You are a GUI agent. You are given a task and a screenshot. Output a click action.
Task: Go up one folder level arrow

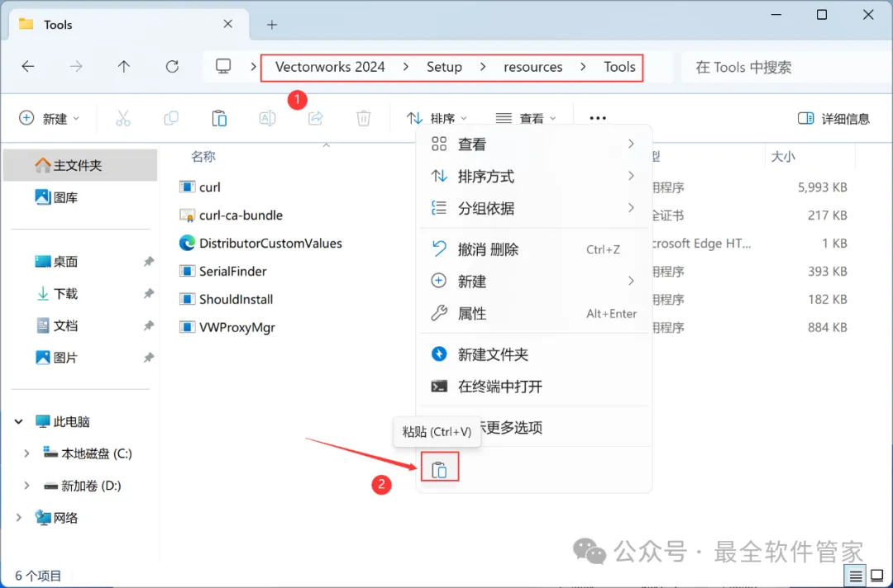[123, 67]
